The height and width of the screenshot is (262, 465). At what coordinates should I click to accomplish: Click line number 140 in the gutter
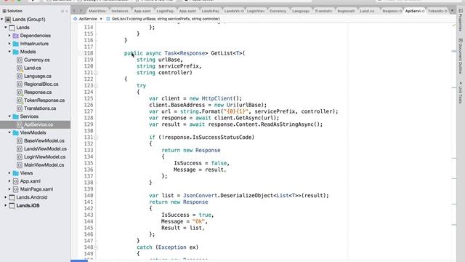pyautogui.click(x=89, y=196)
